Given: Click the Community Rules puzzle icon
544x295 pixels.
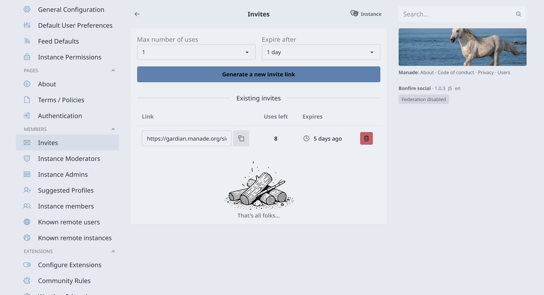Looking at the screenshot, I should (x=27, y=280).
